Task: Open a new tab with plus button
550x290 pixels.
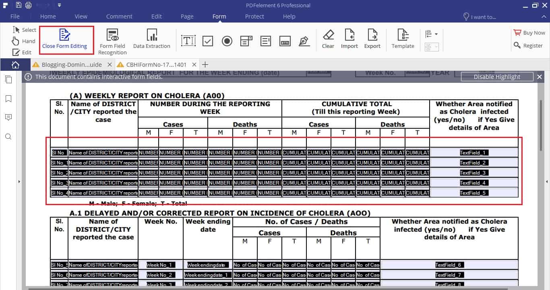Action: click(205, 64)
